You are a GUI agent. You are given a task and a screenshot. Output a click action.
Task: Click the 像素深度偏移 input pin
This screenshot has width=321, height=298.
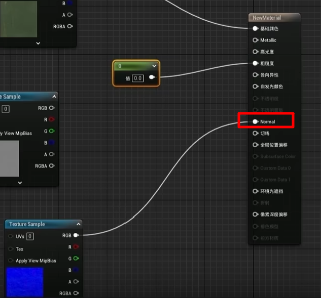pos(255,215)
